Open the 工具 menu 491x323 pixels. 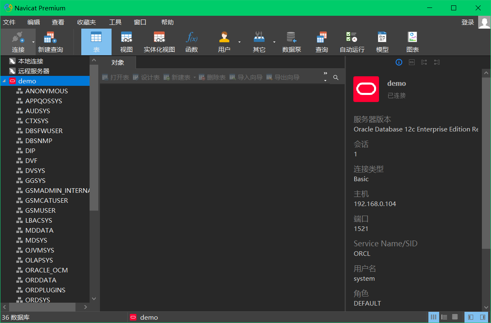tap(115, 22)
